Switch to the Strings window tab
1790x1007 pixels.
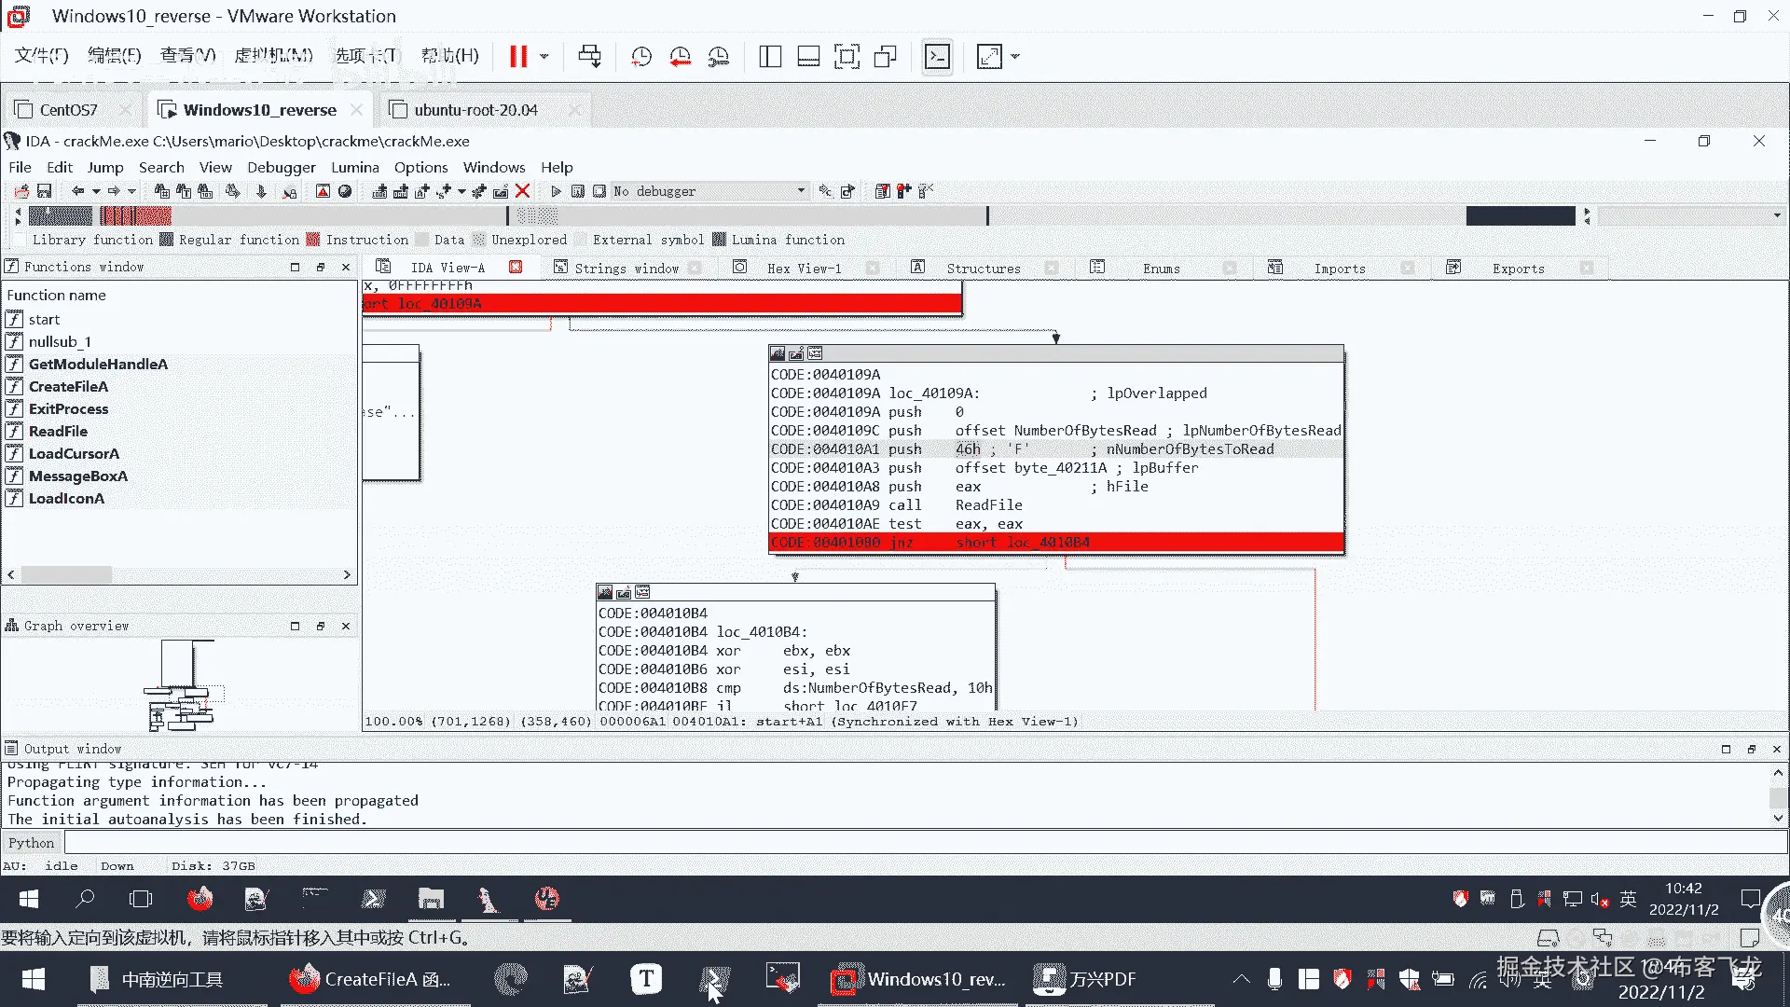626,269
